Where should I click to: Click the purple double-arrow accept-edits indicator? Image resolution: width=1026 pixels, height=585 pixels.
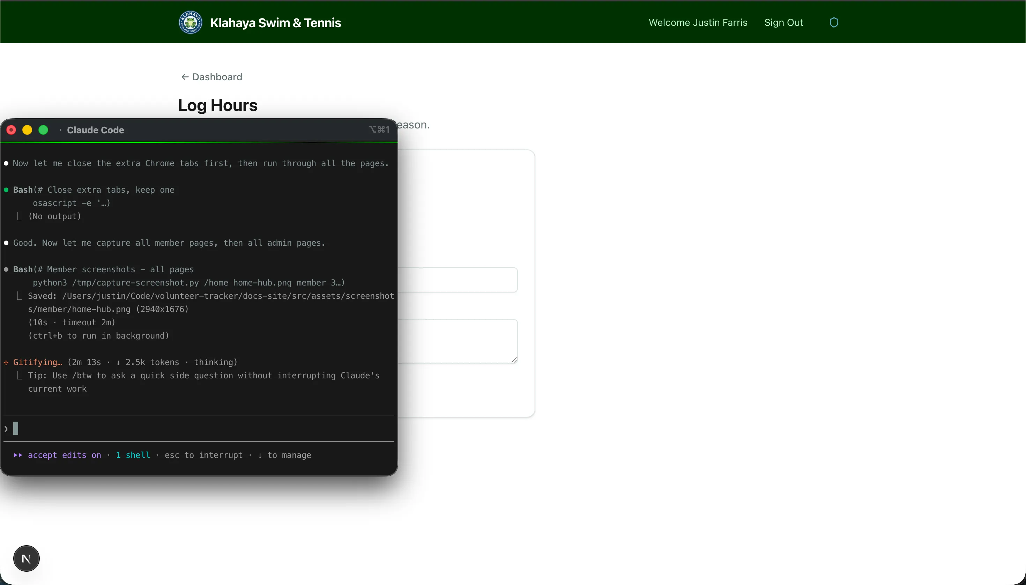click(x=18, y=455)
